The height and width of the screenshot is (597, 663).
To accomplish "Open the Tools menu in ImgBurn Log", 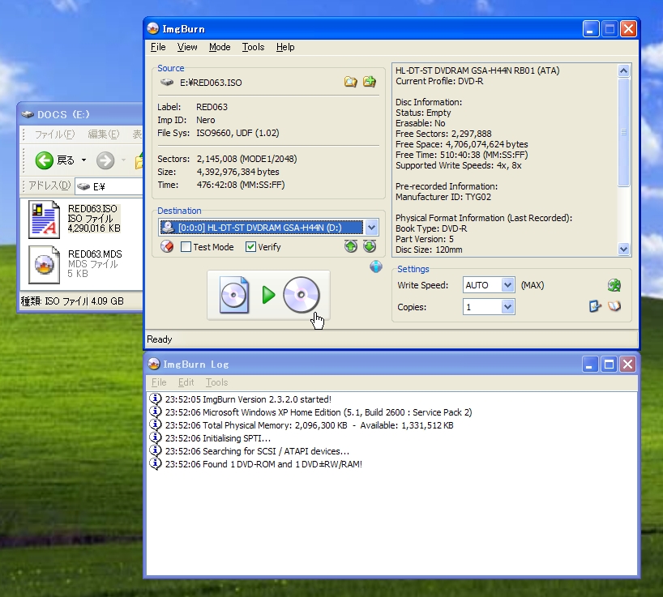I will 217,382.
